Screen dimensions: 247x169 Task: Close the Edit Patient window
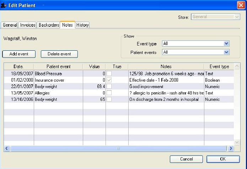(x=240, y=5)
